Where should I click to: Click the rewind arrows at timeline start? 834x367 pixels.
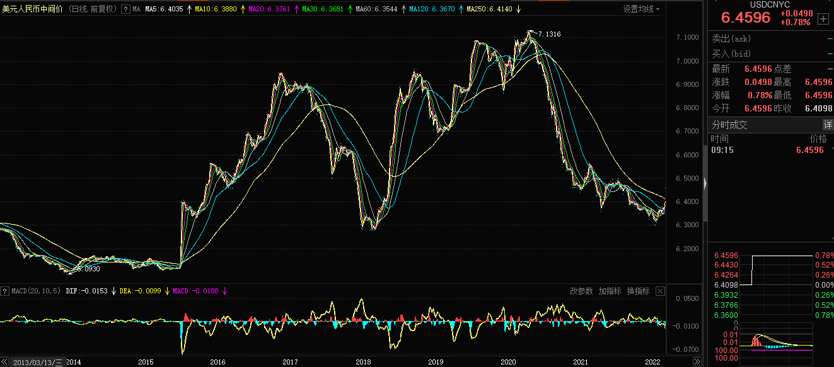5,362
